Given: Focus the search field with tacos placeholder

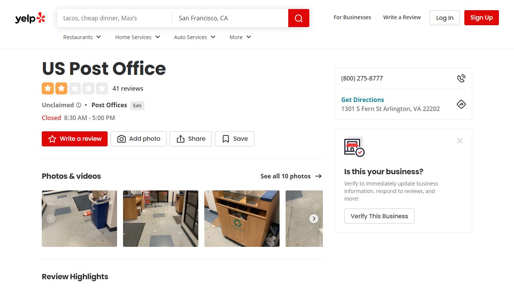Looking at the screenshot, I should 115,18.
